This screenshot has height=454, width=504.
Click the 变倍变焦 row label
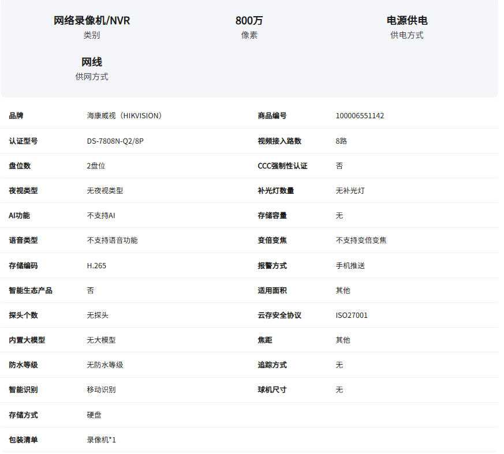tap(272, 240)
